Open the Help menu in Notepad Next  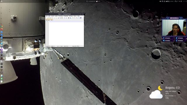(78, 16)
